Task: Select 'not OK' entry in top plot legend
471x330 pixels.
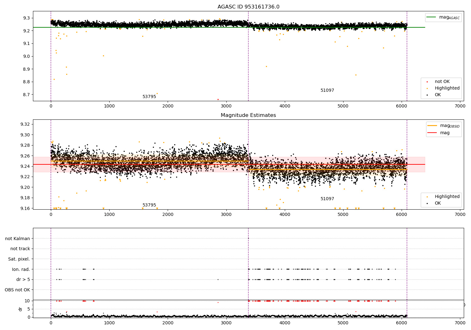Action: point(442,82)
